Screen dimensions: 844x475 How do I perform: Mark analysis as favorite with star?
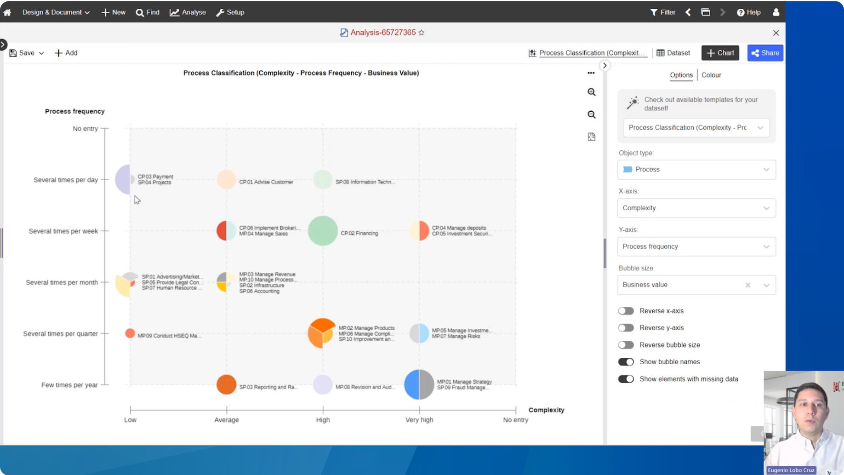pyautogui.click(x=421, y=33)
